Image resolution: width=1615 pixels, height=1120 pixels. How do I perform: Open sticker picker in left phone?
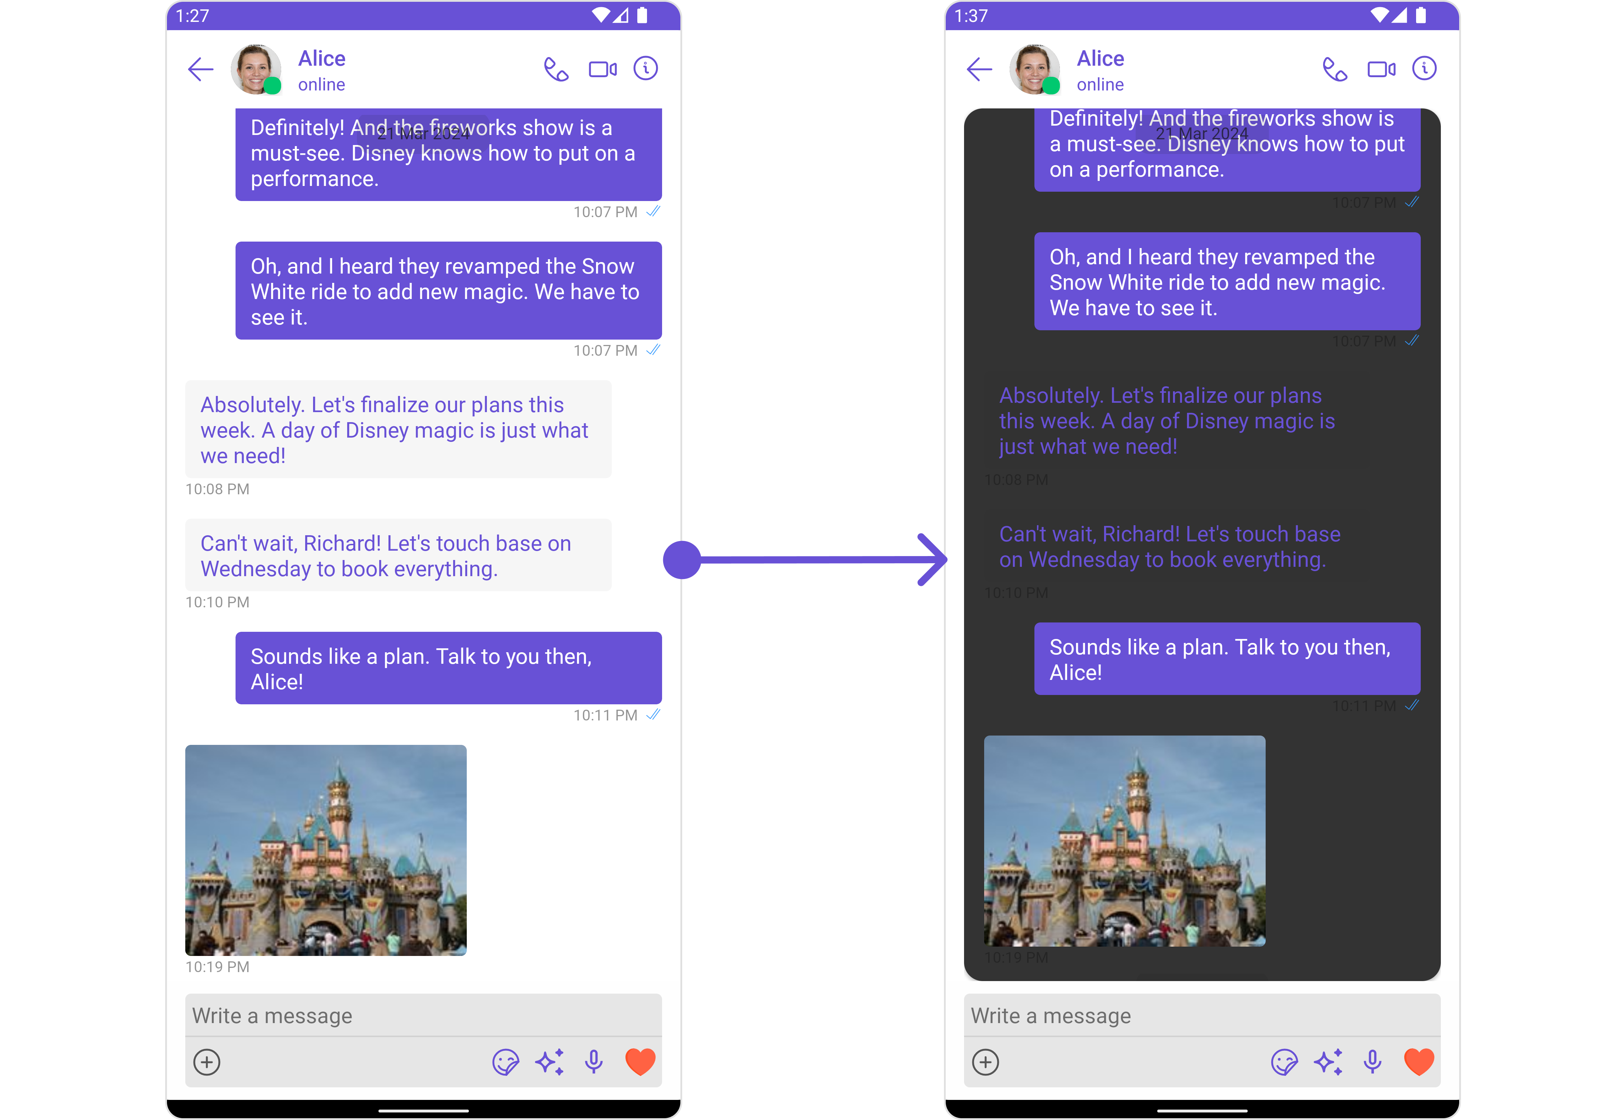pos(505,1062)
